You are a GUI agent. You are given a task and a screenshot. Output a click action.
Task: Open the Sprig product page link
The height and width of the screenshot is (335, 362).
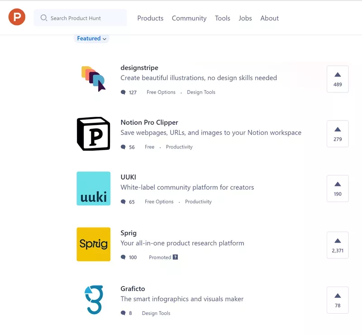(x=129, y=233)
